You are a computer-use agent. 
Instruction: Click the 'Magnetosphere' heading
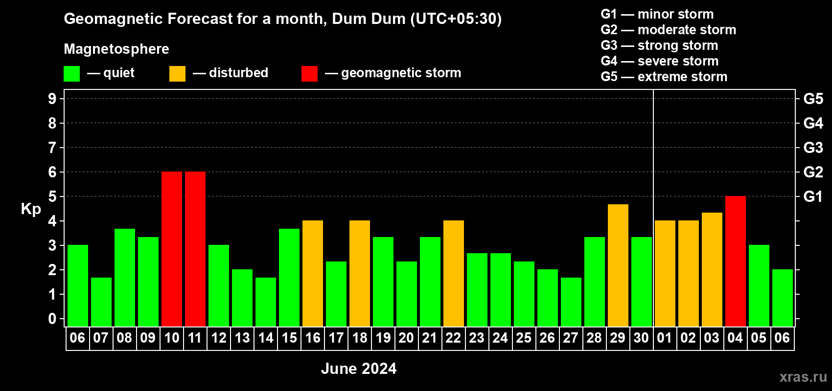(116, 49)
